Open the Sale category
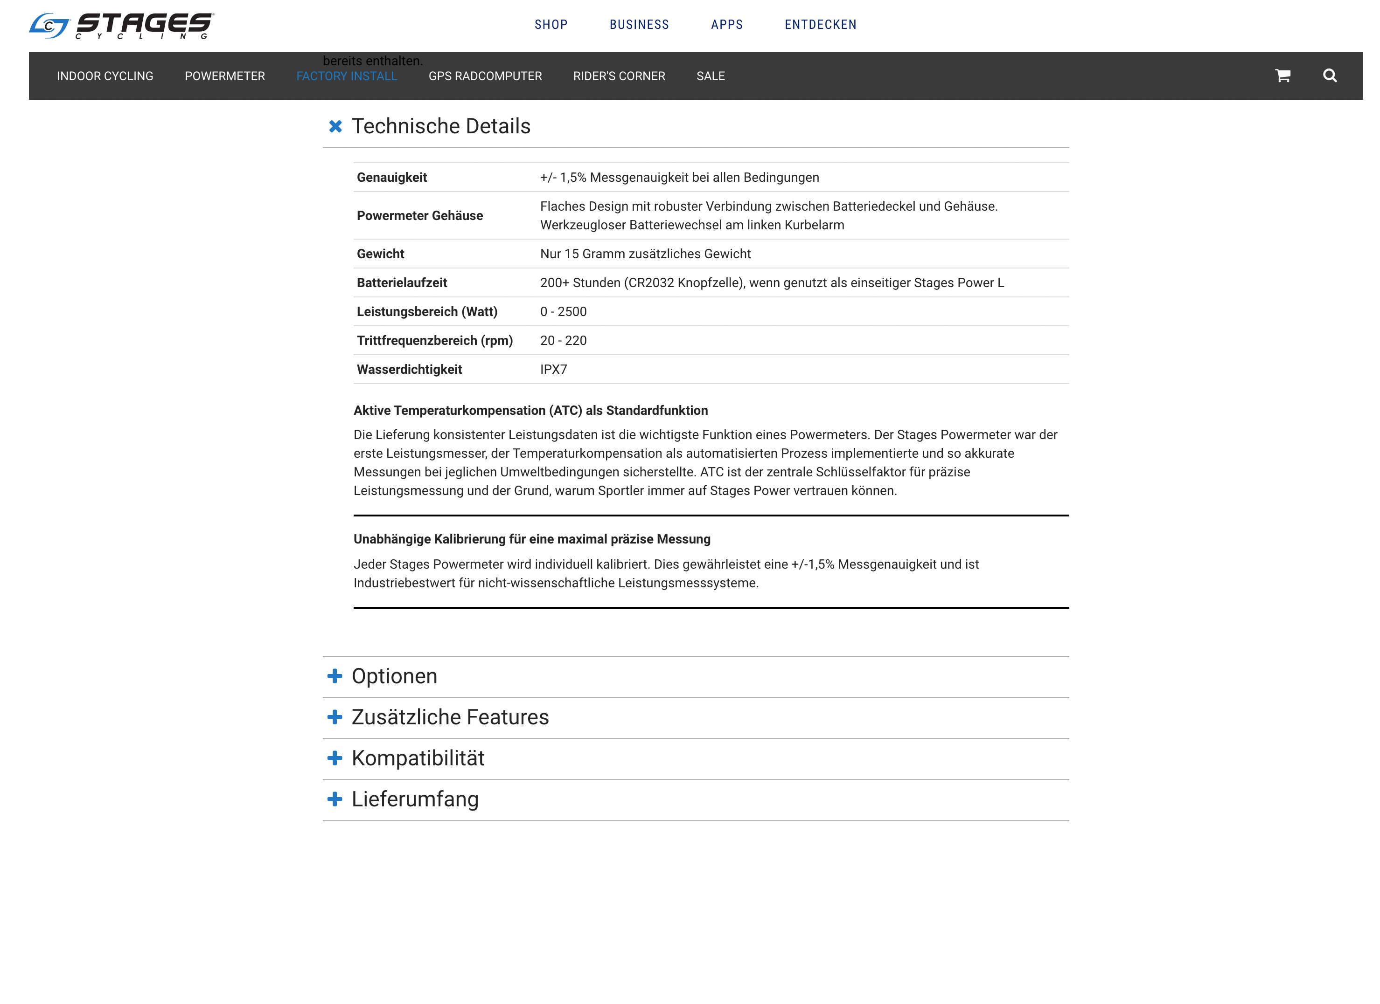Image resolution: width=1380 pixels, height=1004 pixels. pos(711,76)
